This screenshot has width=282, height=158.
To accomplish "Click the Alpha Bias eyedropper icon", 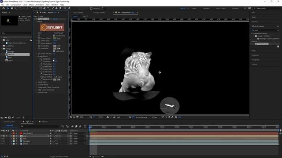I will click(x=59, y=48).
